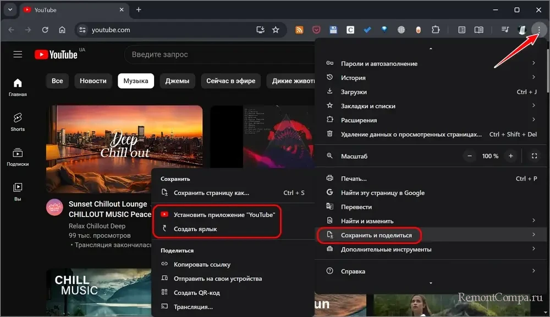Screen dimensions: 550x317
Task: Close the YouTube tab
Action: 122,10
